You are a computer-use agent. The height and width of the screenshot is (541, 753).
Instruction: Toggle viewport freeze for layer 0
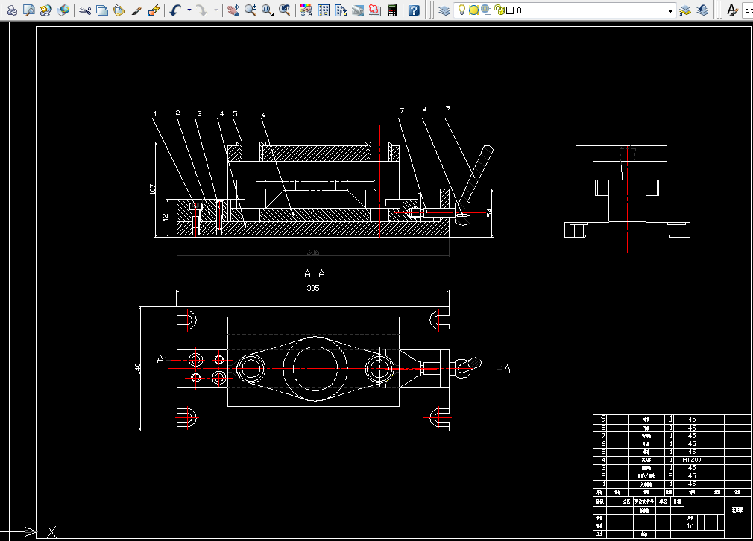coord(486,10)
